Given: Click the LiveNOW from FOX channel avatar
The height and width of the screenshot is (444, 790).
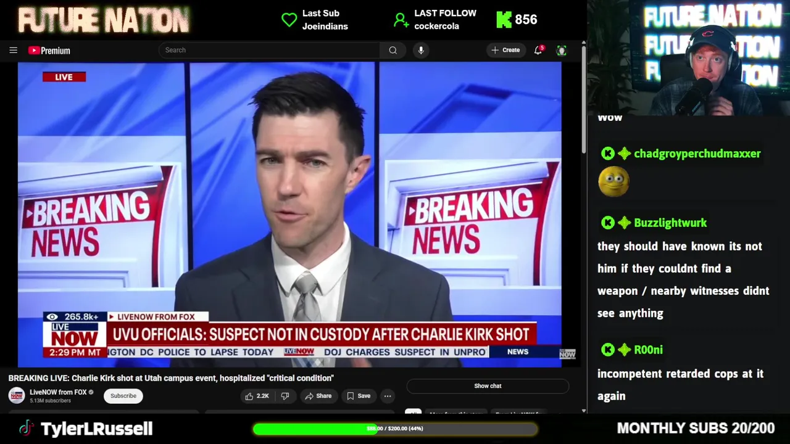Looking at the screenshot, I should [x=17, y=395].
